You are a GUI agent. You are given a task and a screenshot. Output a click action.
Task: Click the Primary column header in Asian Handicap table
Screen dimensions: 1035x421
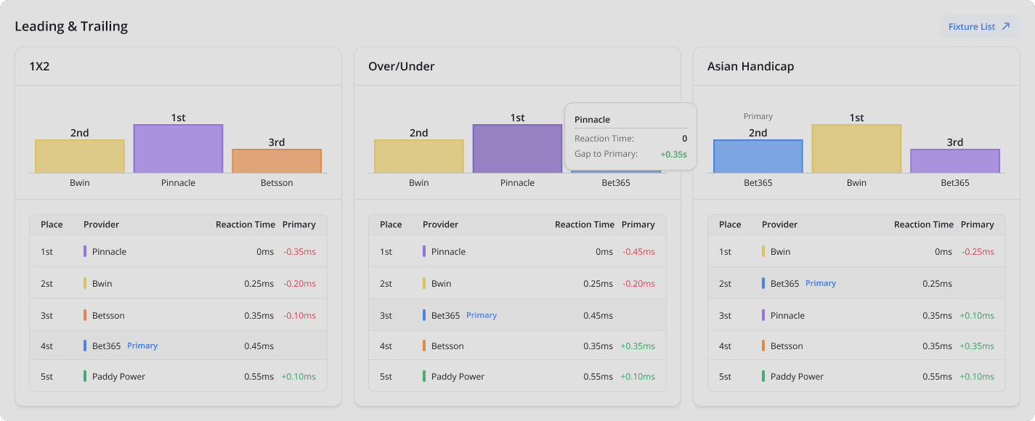(978, 224)
